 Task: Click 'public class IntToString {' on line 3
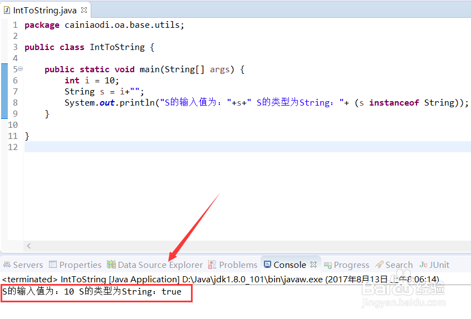90,47
